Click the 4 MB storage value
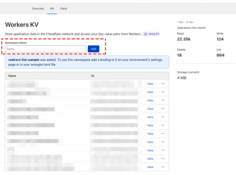Image resolution: width=236 pixels, height=175 pixels. click(x=182, y=78)
